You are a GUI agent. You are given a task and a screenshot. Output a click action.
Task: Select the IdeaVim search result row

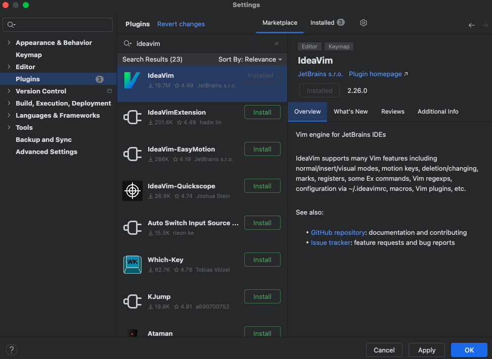pyautogui.click(x=202, y=83)
